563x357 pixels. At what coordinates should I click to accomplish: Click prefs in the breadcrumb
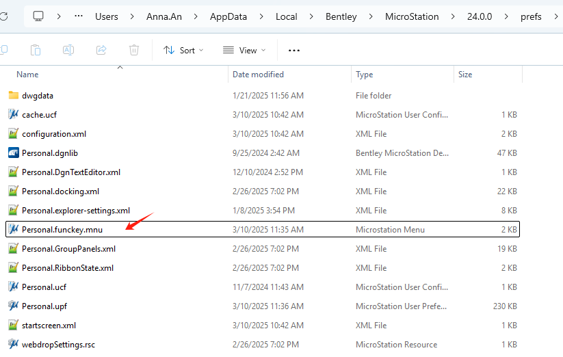click(x=531, y=16)
